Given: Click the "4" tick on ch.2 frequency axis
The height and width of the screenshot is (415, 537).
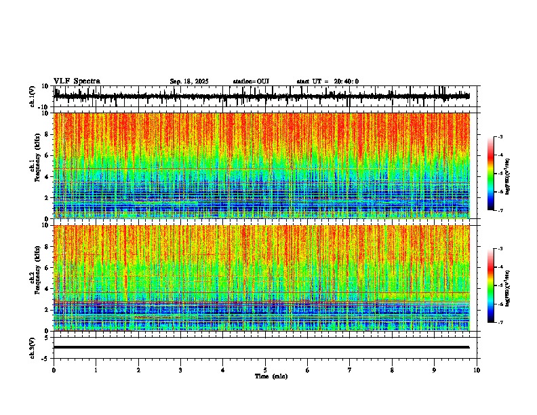Looking at the screenshot, I should (47, 289).
